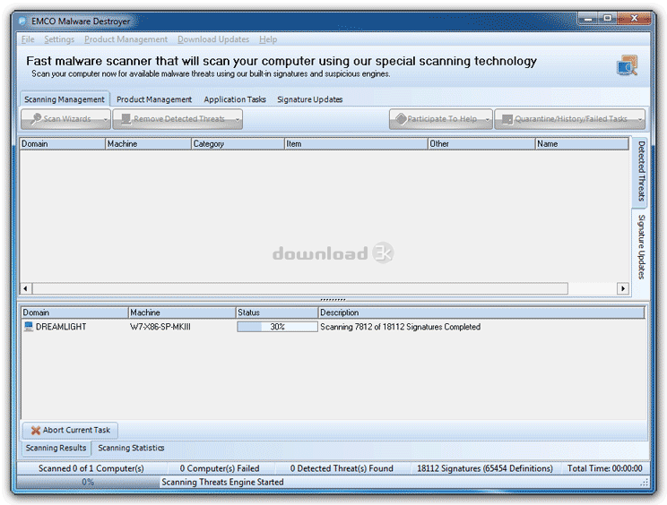The image size is (667, 505).
Task: Click the window resize grip at bottom-right
Action: [645, 482]
